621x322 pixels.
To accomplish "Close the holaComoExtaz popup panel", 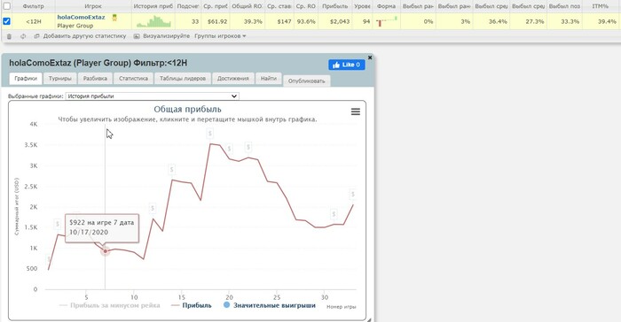I will point(370,57).
